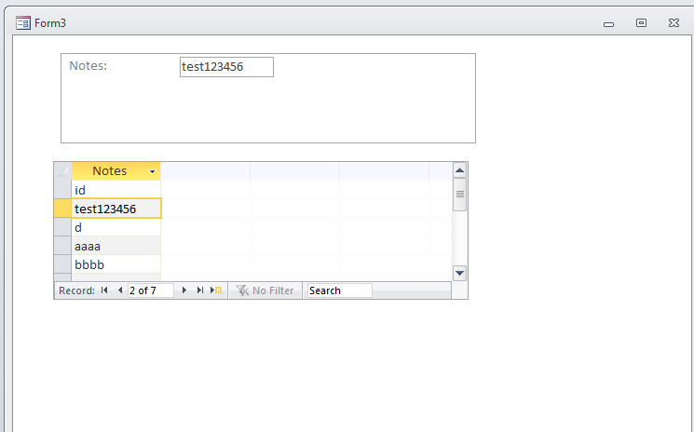Click the 'bbbb' cell in datasheet
This screenshot has height=432, width=694.
point(116,264)
